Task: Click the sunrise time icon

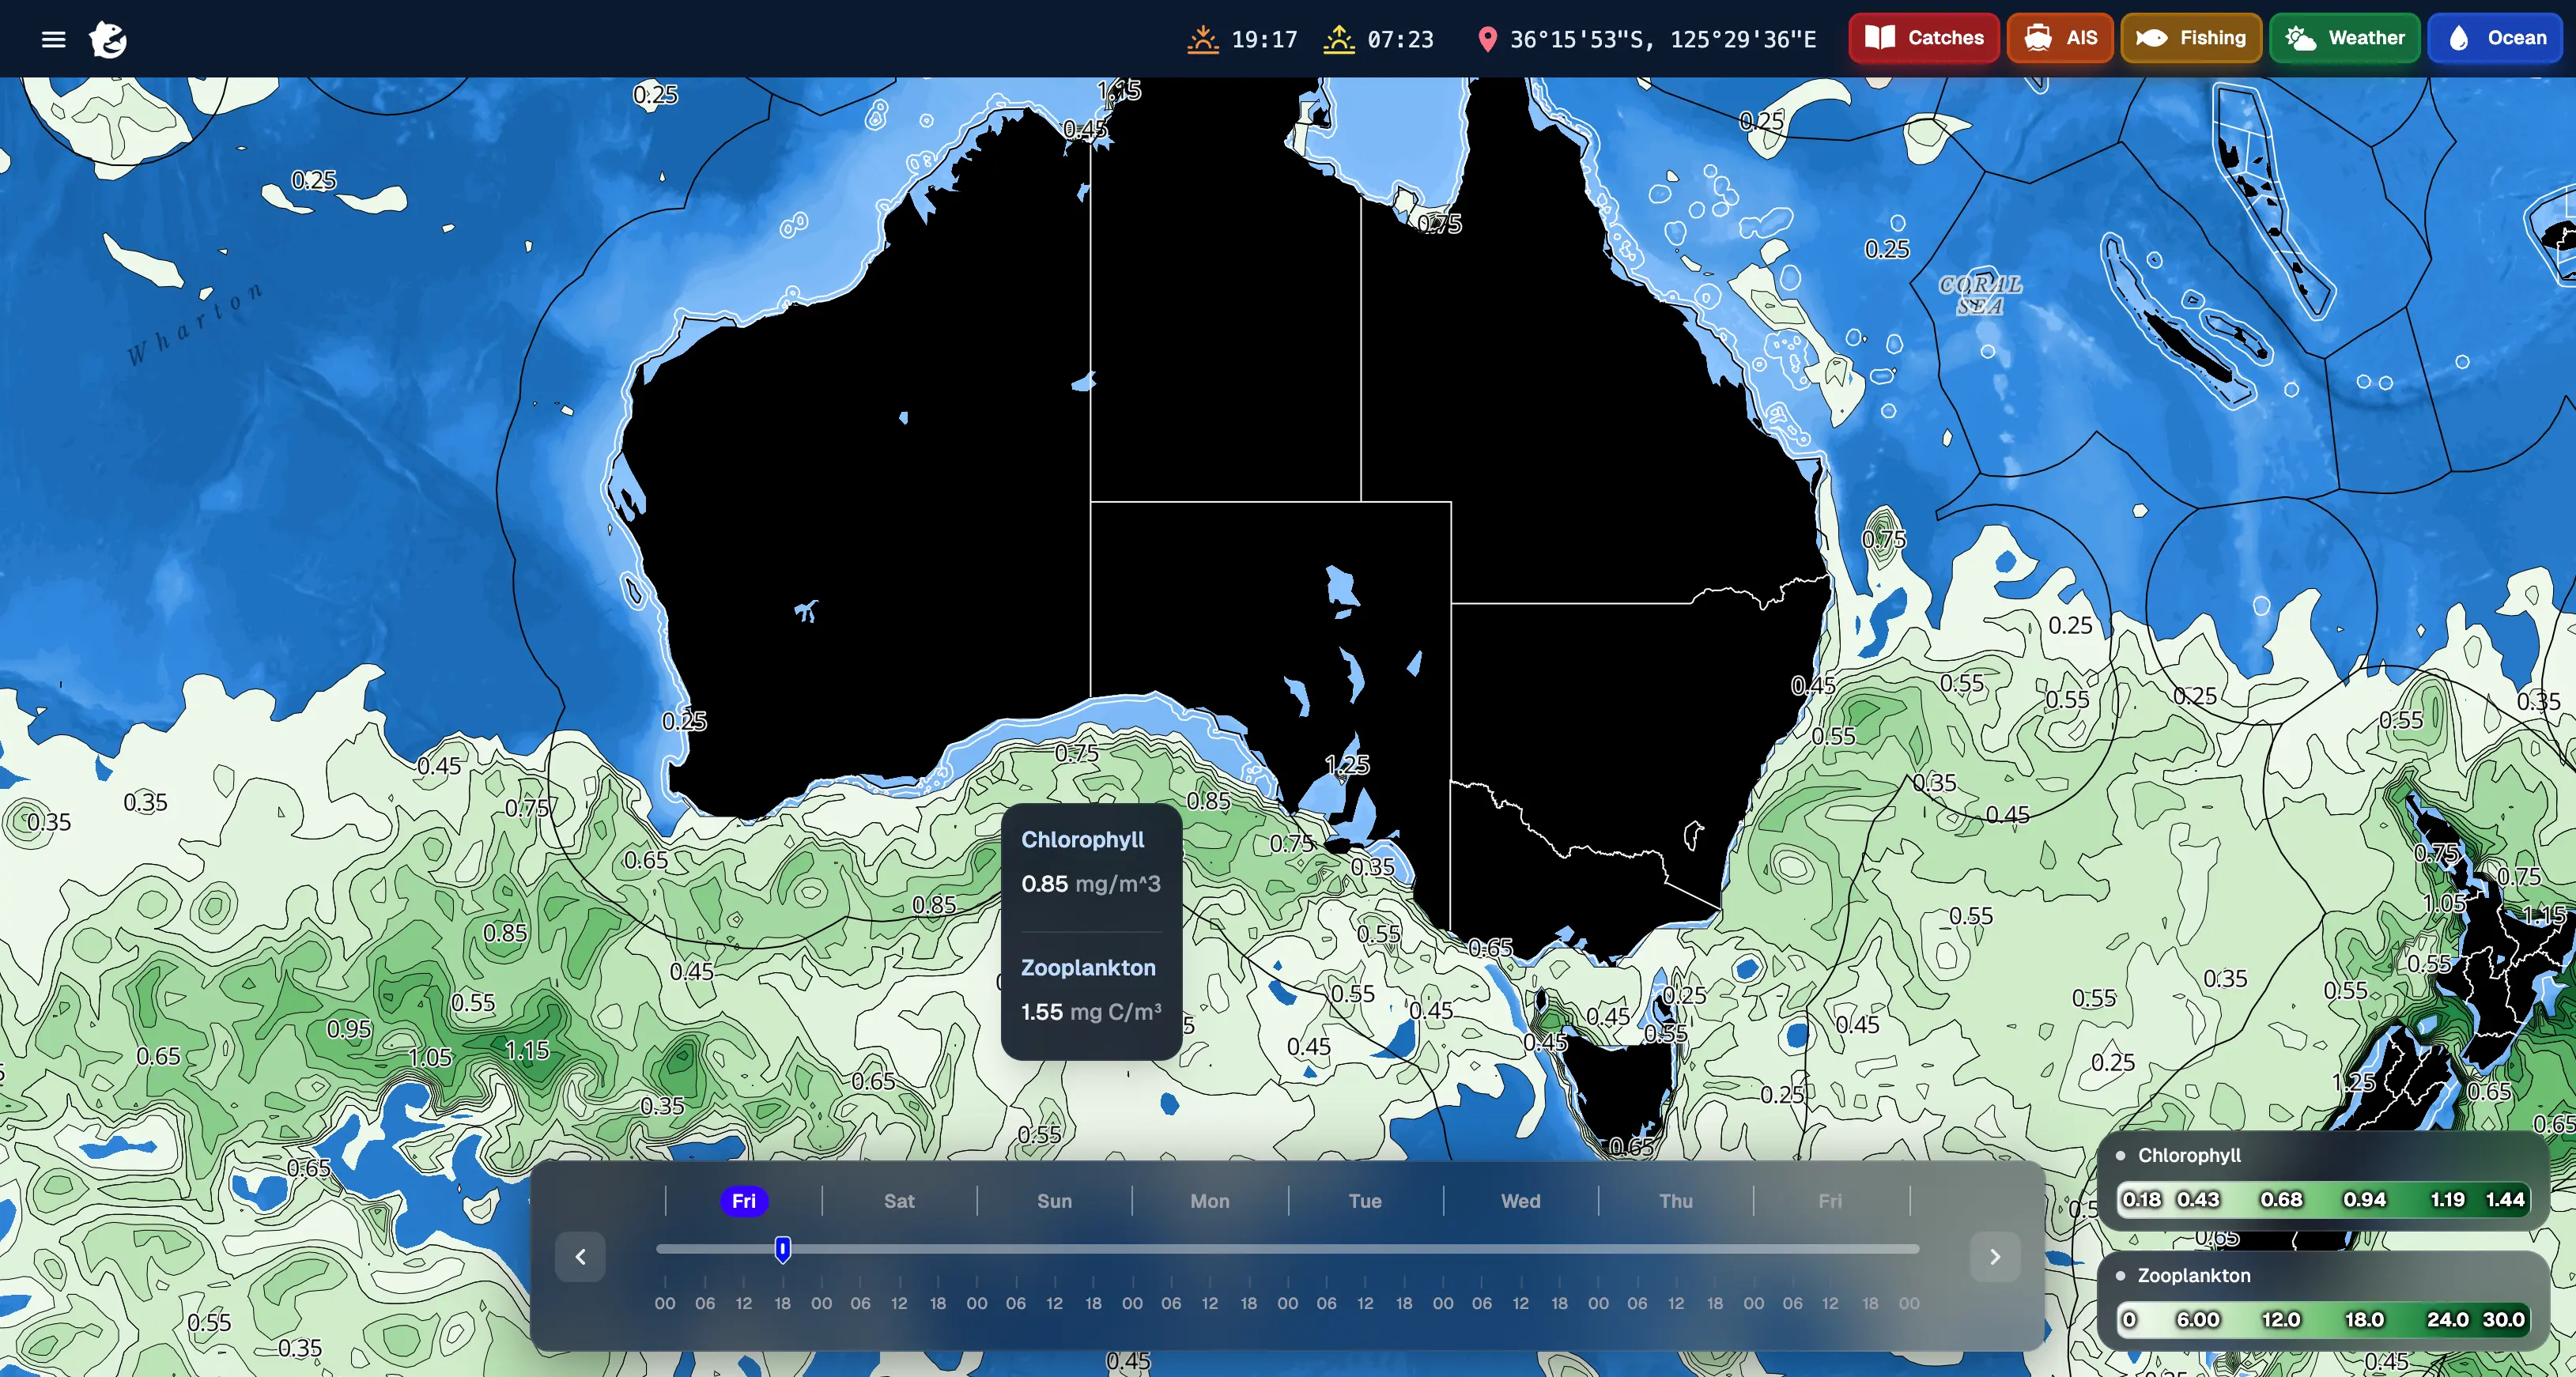Action: click(x=1338, y=39)
